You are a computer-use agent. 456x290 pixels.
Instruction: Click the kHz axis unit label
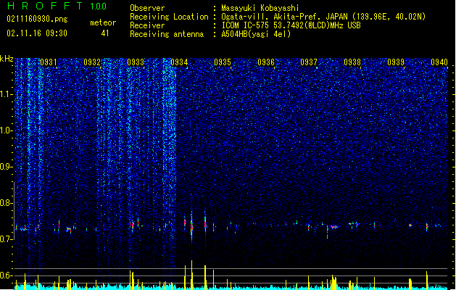coord(7,59)
